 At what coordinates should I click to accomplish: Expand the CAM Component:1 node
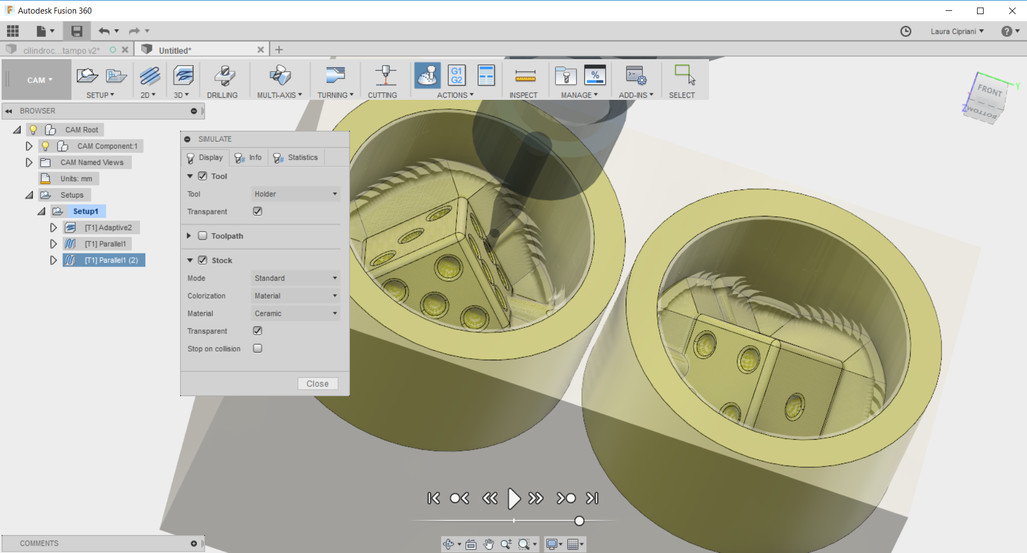pos(29,146)
